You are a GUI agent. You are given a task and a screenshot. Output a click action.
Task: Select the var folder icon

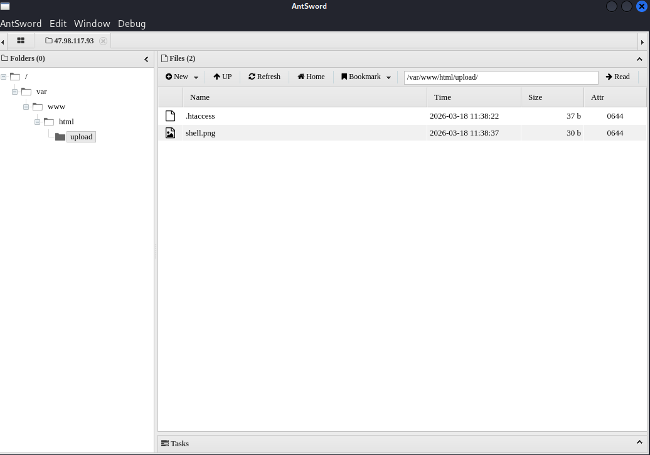[26, 92]
